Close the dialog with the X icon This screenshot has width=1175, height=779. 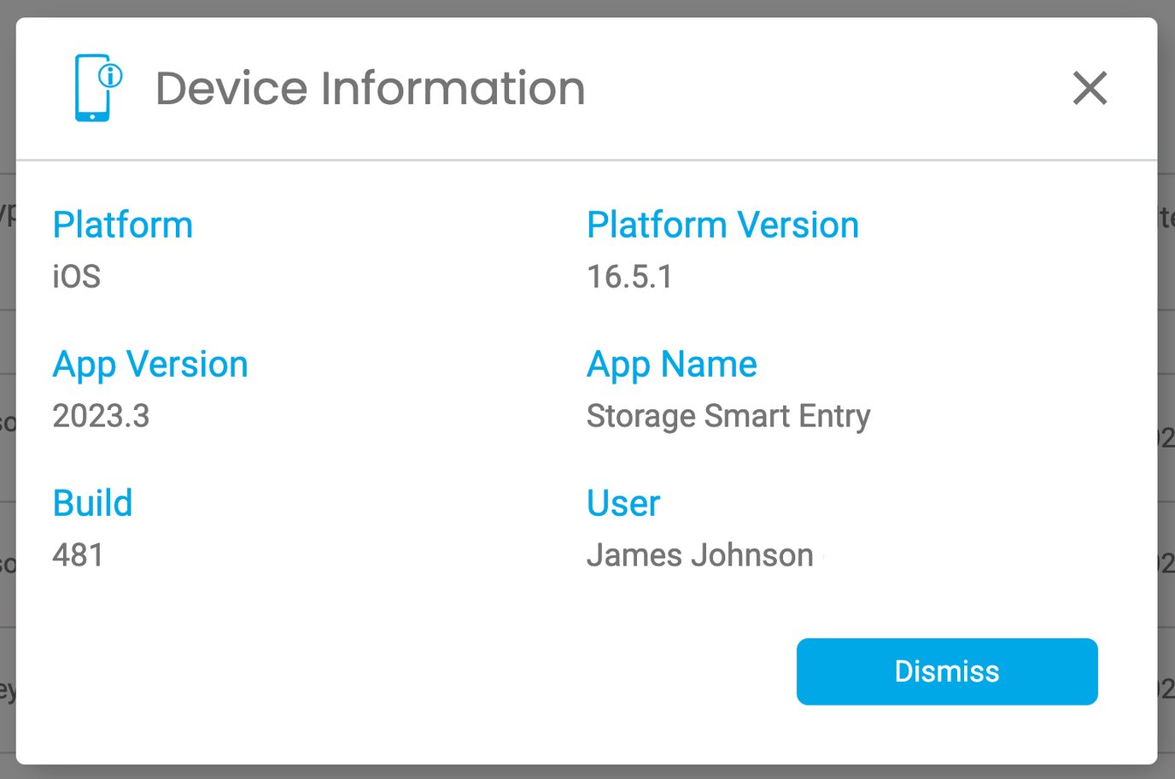click(x=1090, y=89)
